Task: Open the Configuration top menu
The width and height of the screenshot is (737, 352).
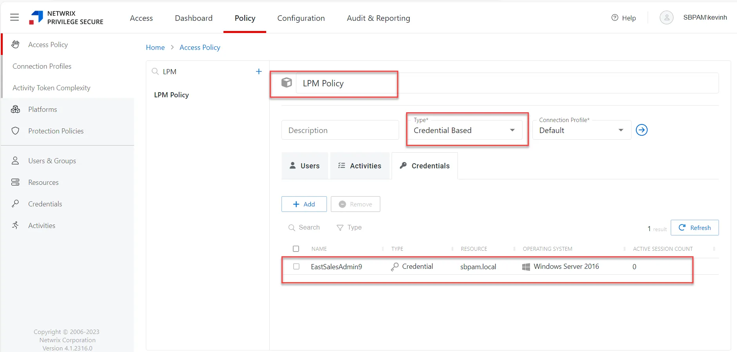Action: point(301,18)
